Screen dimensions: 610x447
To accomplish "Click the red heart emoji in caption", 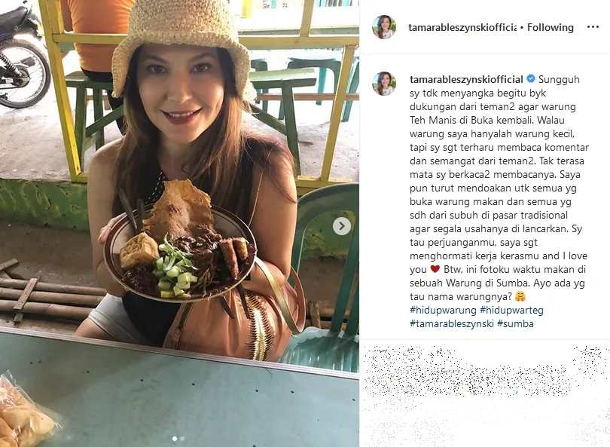I will click(x=435, y=269).
